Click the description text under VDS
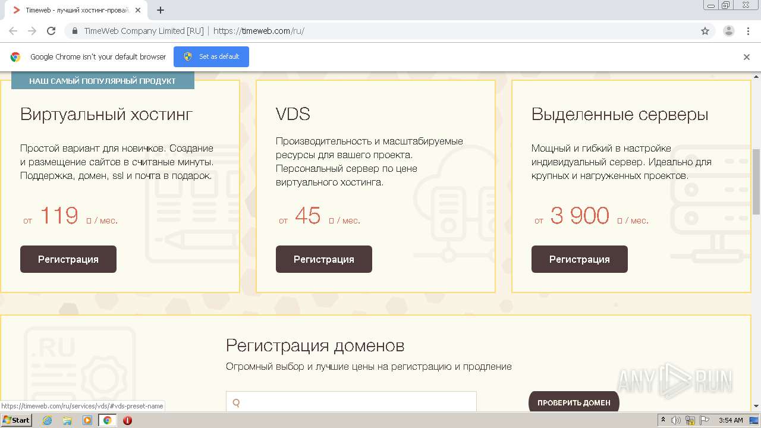761x428 pixels. (369, 162)
